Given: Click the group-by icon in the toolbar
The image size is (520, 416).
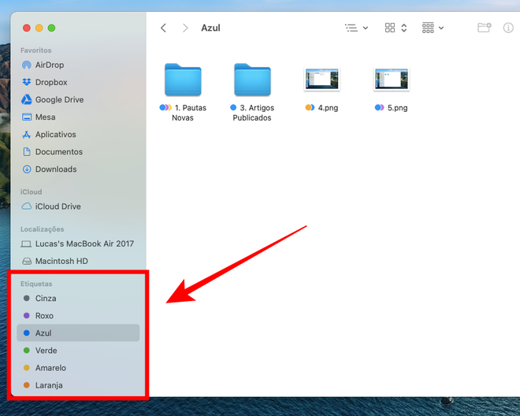Looking at the screenshot, I should point(428,28).
